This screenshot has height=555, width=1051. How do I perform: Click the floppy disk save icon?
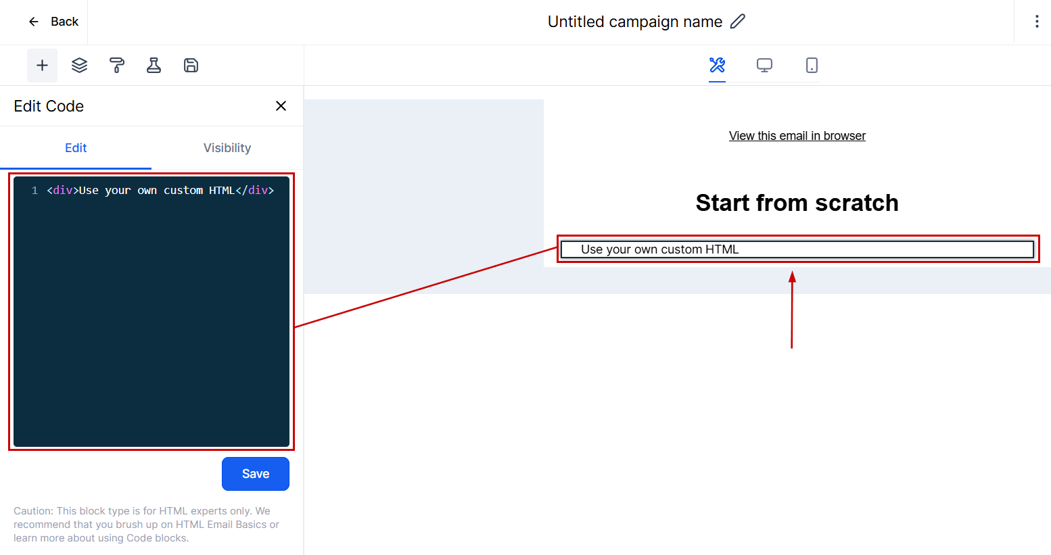pos(191,66)
